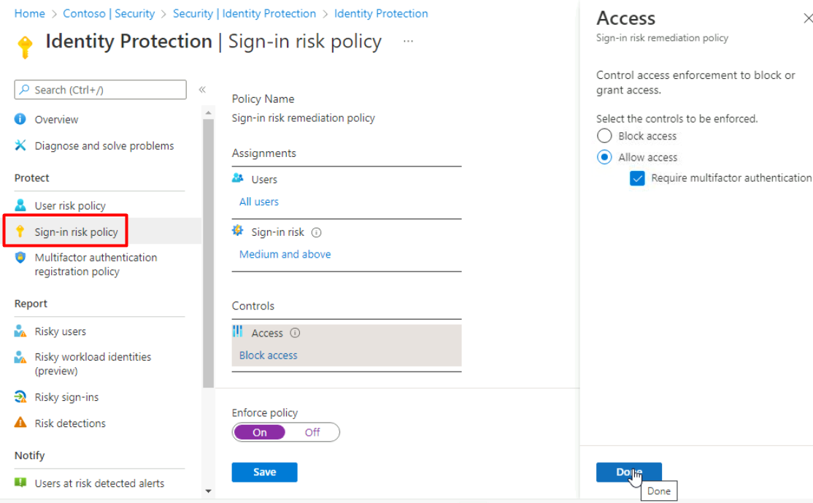This screenshot has width=813, height=503.
Task: Navigate to Contoso | Security breadcrumb
Action: [109, 14]
